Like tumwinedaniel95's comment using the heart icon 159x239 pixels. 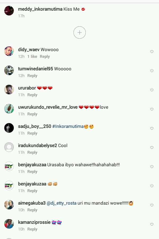point(152,71)
